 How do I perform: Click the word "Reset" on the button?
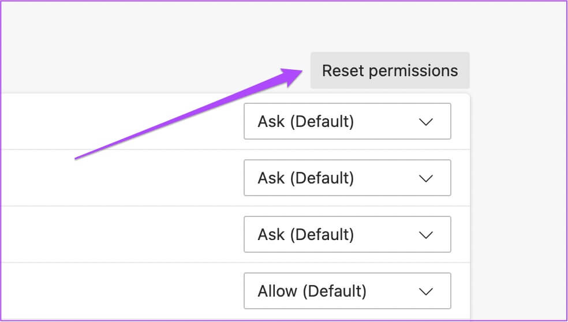343,70
